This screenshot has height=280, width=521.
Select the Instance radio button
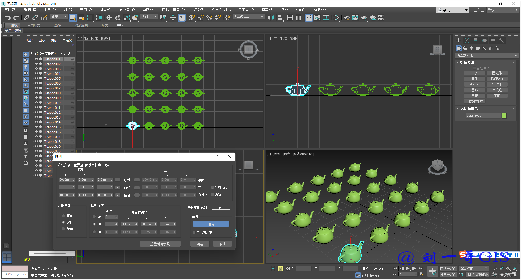point(64,222)
